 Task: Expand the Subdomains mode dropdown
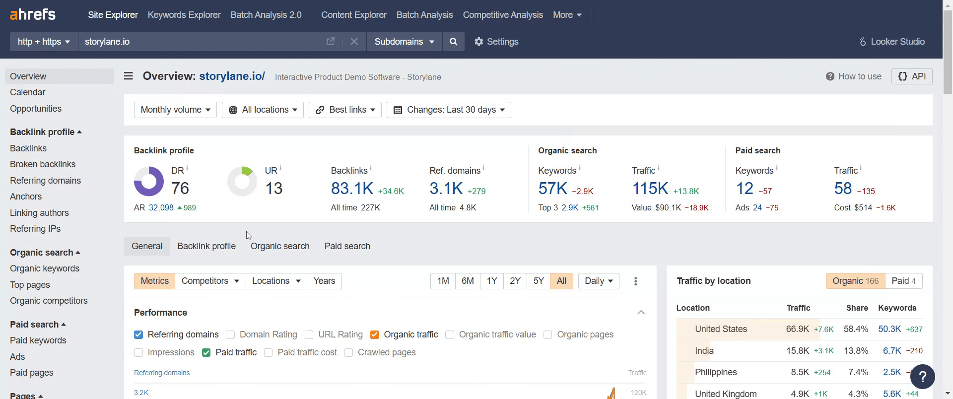tap(404, 42)
